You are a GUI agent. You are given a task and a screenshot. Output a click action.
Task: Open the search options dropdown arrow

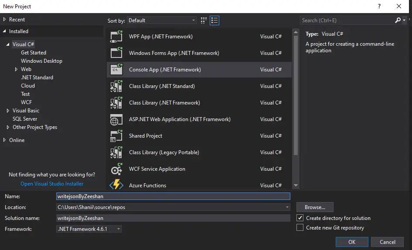404,20
